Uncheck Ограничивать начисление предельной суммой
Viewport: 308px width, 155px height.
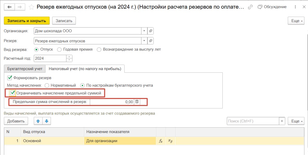click(x=12, y=93)
